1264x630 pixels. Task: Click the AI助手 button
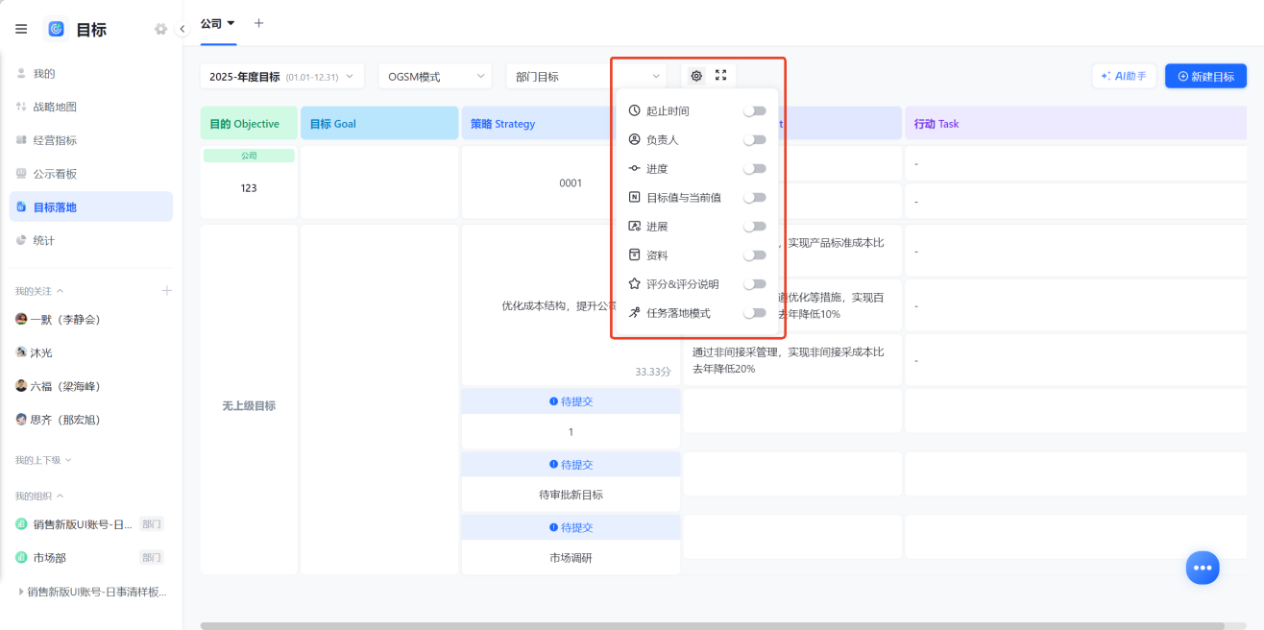tap(1124, 76)
